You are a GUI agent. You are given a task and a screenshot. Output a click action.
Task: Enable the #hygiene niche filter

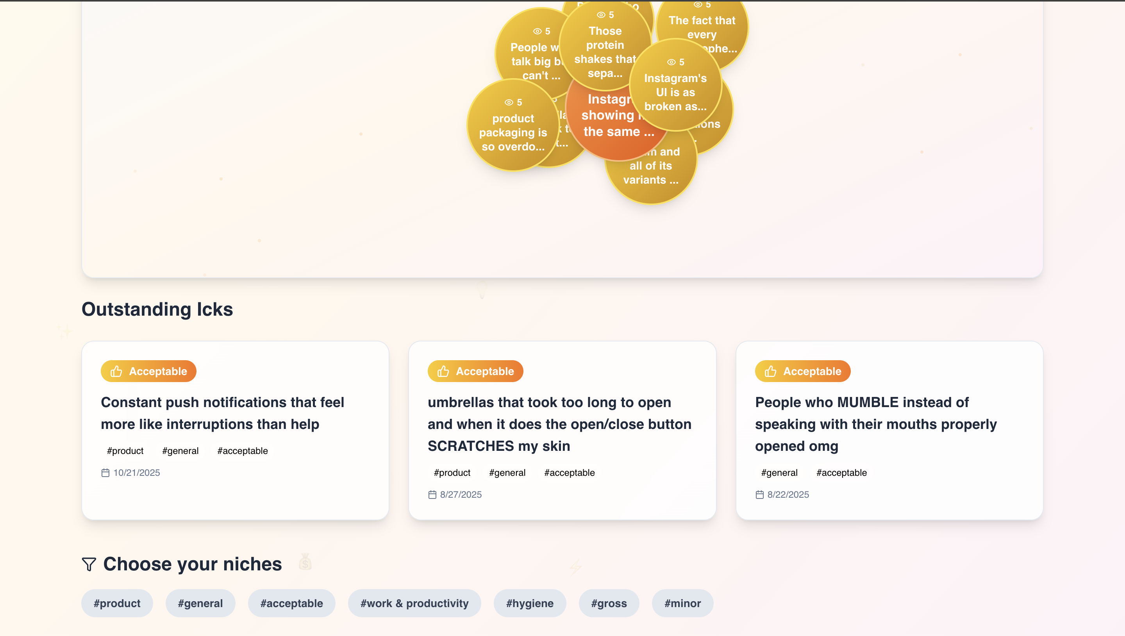pyautogui.click(x=529, y=603)
